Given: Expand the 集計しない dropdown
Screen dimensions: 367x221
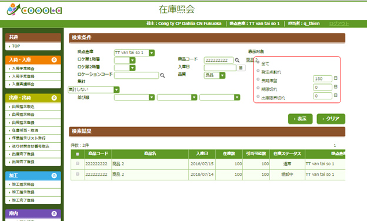Looking at the screenshot, I should (x=94, y=89).
